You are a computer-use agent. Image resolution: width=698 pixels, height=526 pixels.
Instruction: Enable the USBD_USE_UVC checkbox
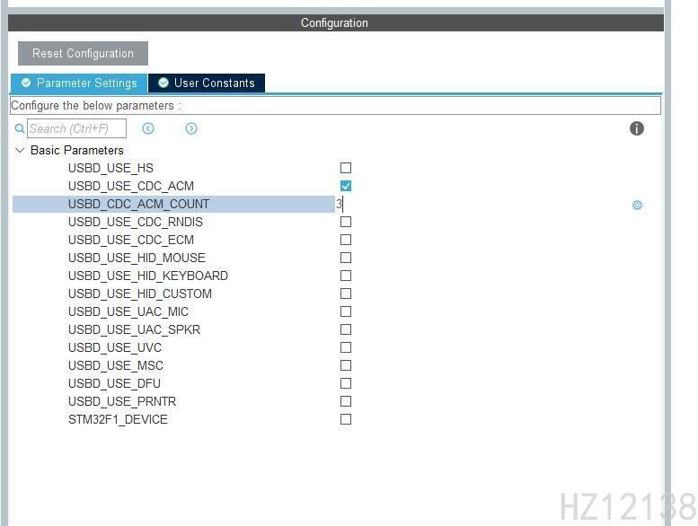(346, 347)
